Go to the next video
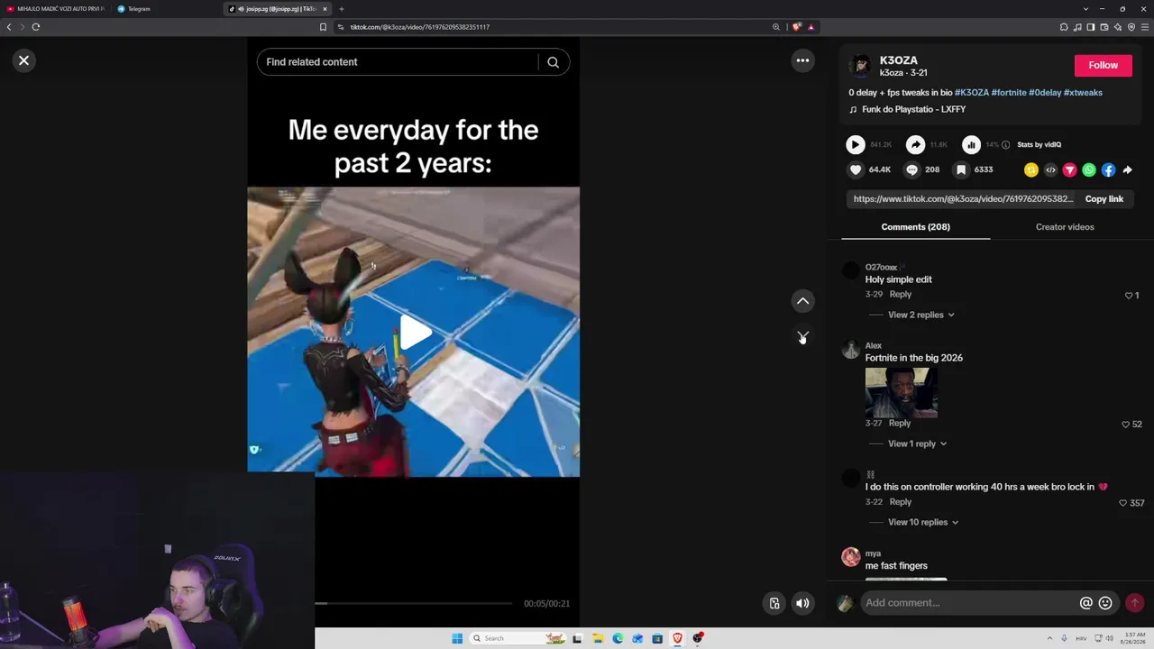 click(x=802, y=336)
